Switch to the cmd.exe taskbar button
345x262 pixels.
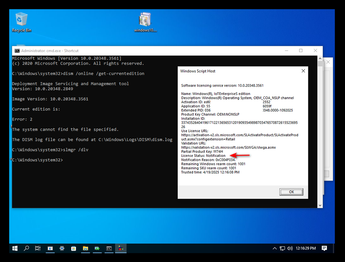[109, 248]
